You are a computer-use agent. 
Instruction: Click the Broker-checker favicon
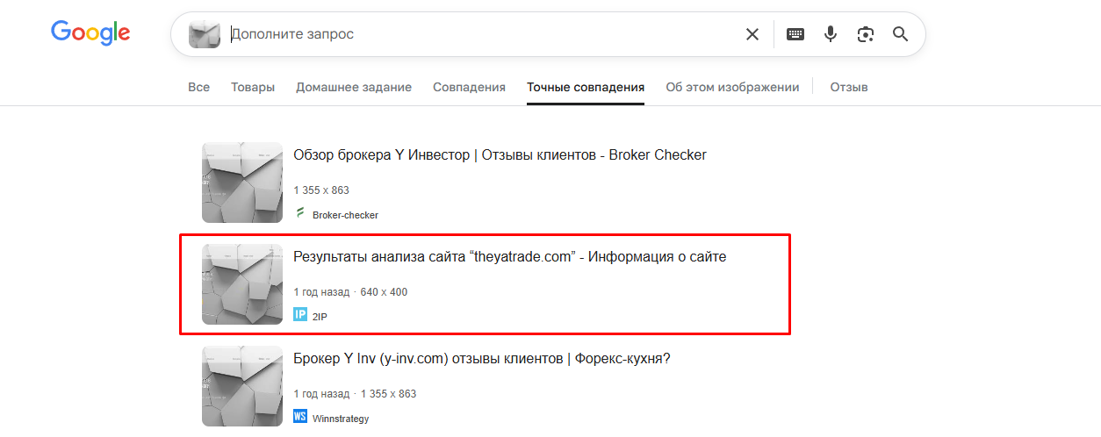click(300, 213)
